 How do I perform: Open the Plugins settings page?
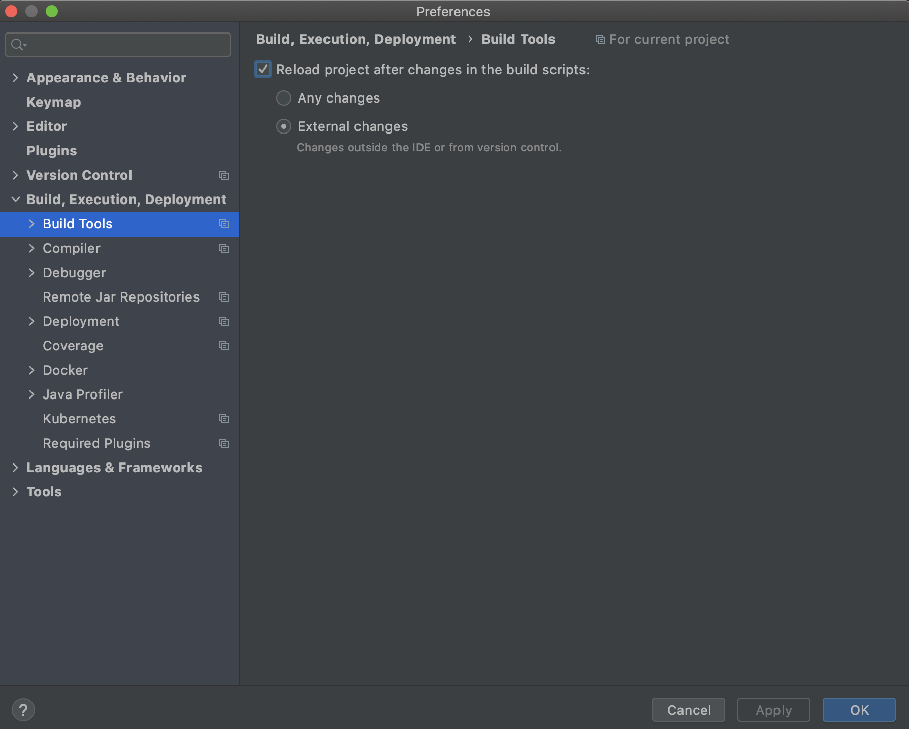click(52, 151)
